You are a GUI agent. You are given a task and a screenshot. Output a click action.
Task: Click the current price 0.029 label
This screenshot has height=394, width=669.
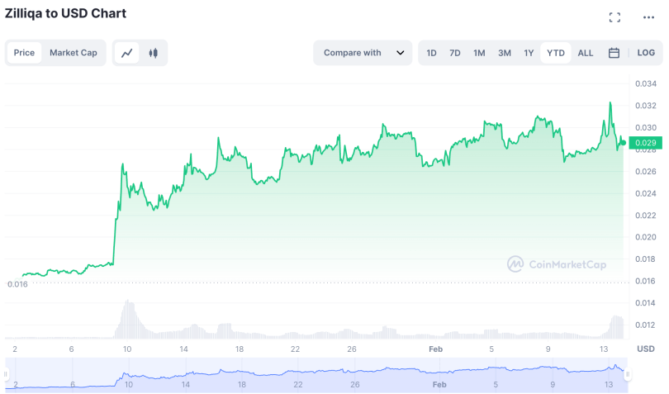[x=645, y=143]
